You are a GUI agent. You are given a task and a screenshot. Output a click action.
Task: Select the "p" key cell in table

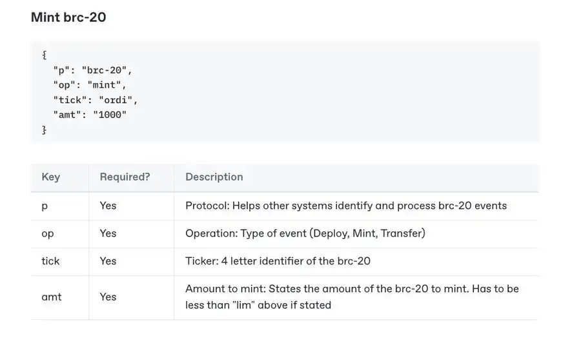point(45,206)
